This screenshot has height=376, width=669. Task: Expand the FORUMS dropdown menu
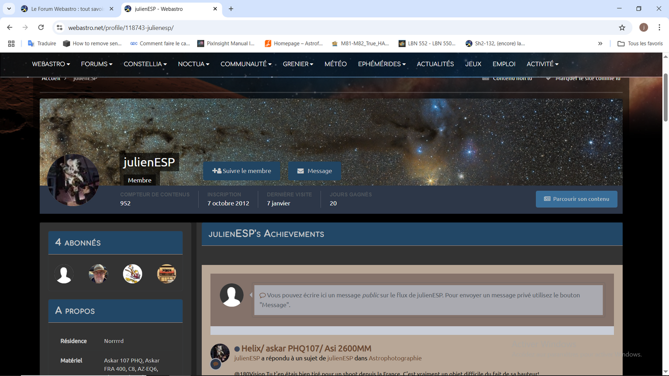click(96, 64)
